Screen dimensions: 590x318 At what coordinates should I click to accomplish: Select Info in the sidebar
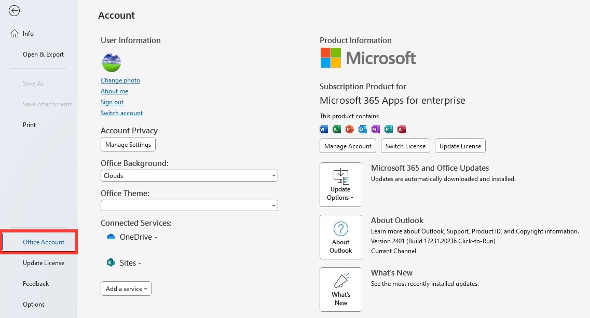click(28, 34)
